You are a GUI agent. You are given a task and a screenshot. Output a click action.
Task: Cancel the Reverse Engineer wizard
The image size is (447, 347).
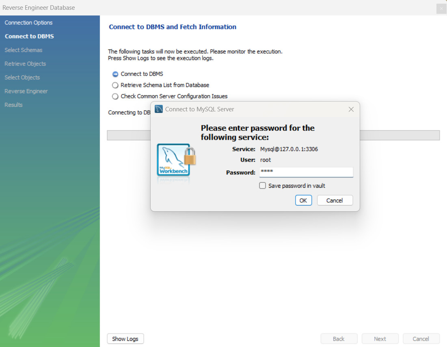coord(421,339)
